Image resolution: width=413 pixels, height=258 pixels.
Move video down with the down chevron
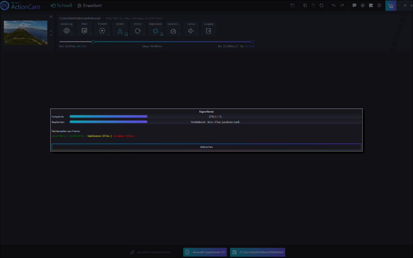51,35
